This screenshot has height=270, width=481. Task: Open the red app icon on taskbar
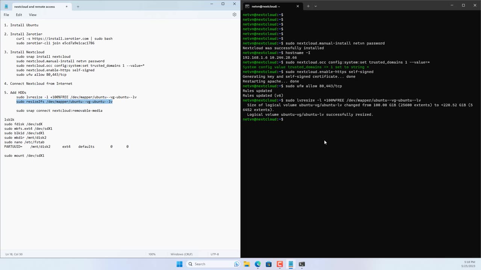point(280,264)
